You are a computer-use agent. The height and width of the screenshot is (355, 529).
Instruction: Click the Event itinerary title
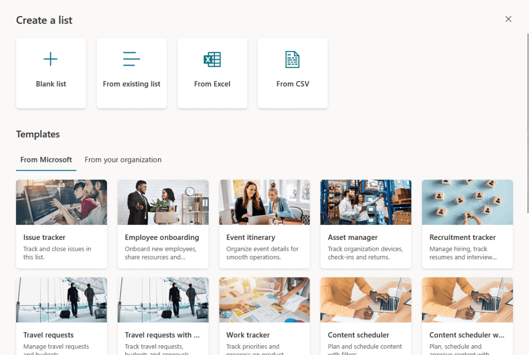tap(251, 237)
